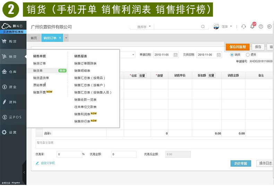Click the 交货日期 date field

tap(209, 55)
